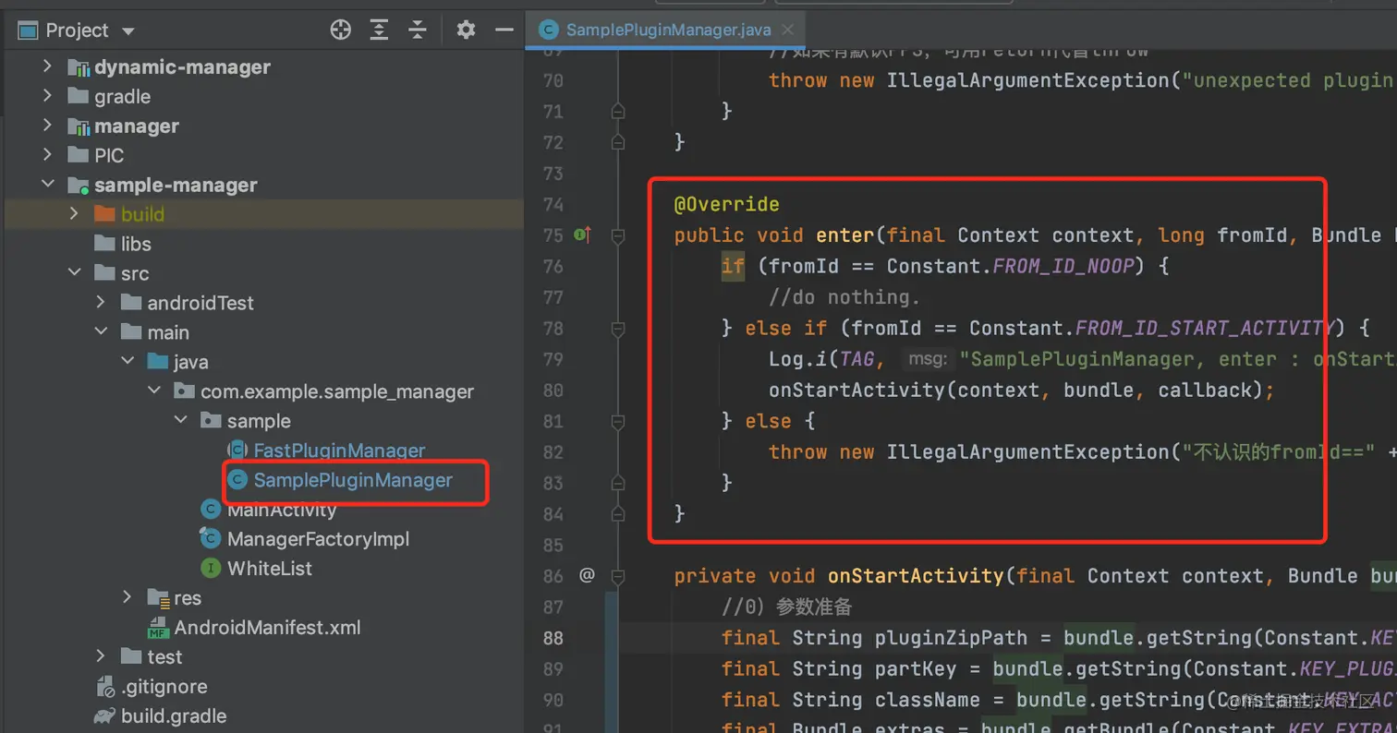Select the androidTest folder label
The image size is (1397, 733).
[x=200, y=303]
